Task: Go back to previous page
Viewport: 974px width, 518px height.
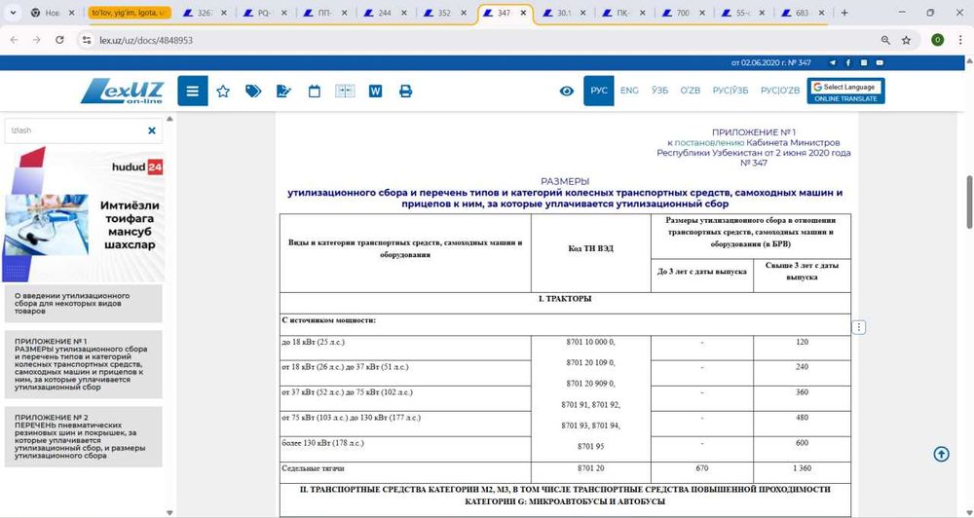Action: (x=15, y=40)
